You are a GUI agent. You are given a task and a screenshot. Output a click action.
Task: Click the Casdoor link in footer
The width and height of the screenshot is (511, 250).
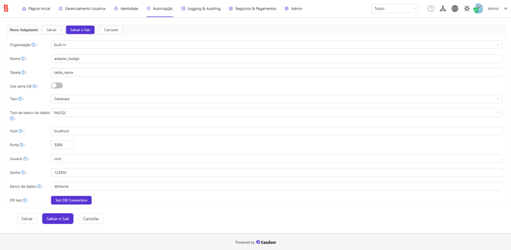266,242
